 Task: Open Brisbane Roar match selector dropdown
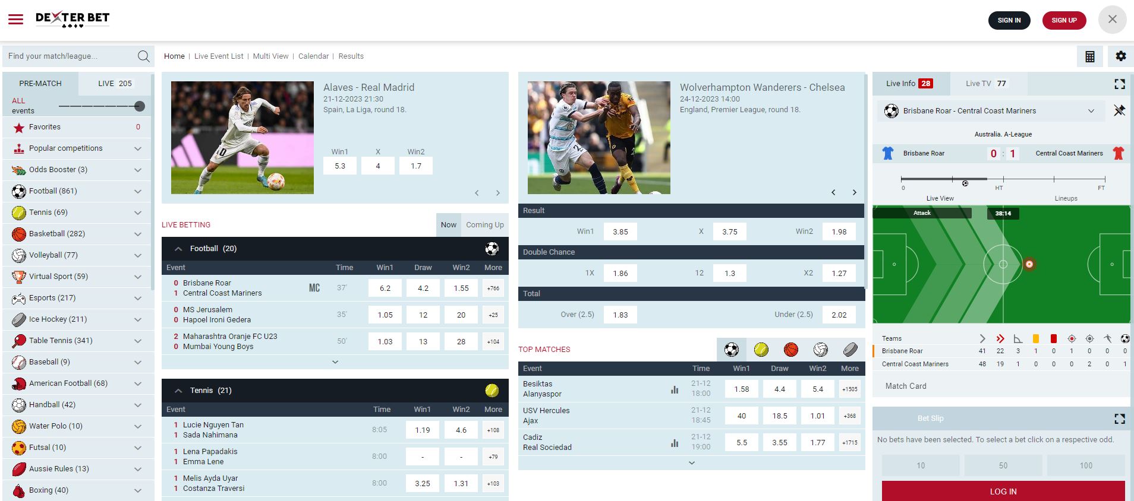pyautogui.click(x=1091, y=111)
